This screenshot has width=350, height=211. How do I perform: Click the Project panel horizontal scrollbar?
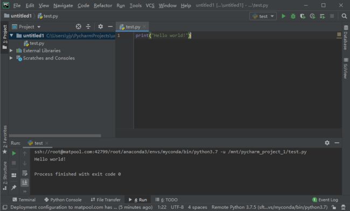(55, 135)
